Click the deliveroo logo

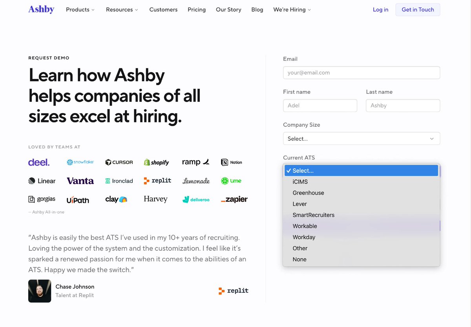196,199
